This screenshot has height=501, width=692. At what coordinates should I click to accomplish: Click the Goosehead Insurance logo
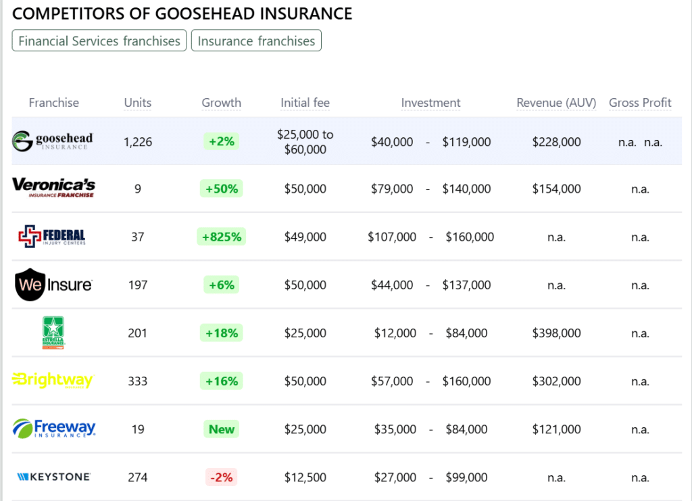tap(53, 141)
